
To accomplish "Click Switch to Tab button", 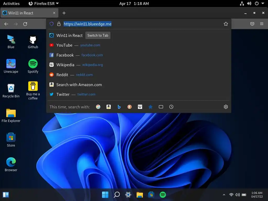I will pyautogui.click(x=98, y=35).
